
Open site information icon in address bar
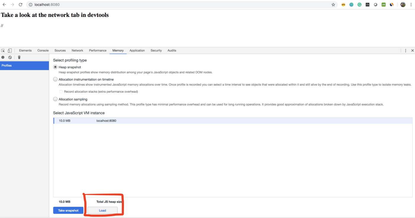click(x=31, y=5)
